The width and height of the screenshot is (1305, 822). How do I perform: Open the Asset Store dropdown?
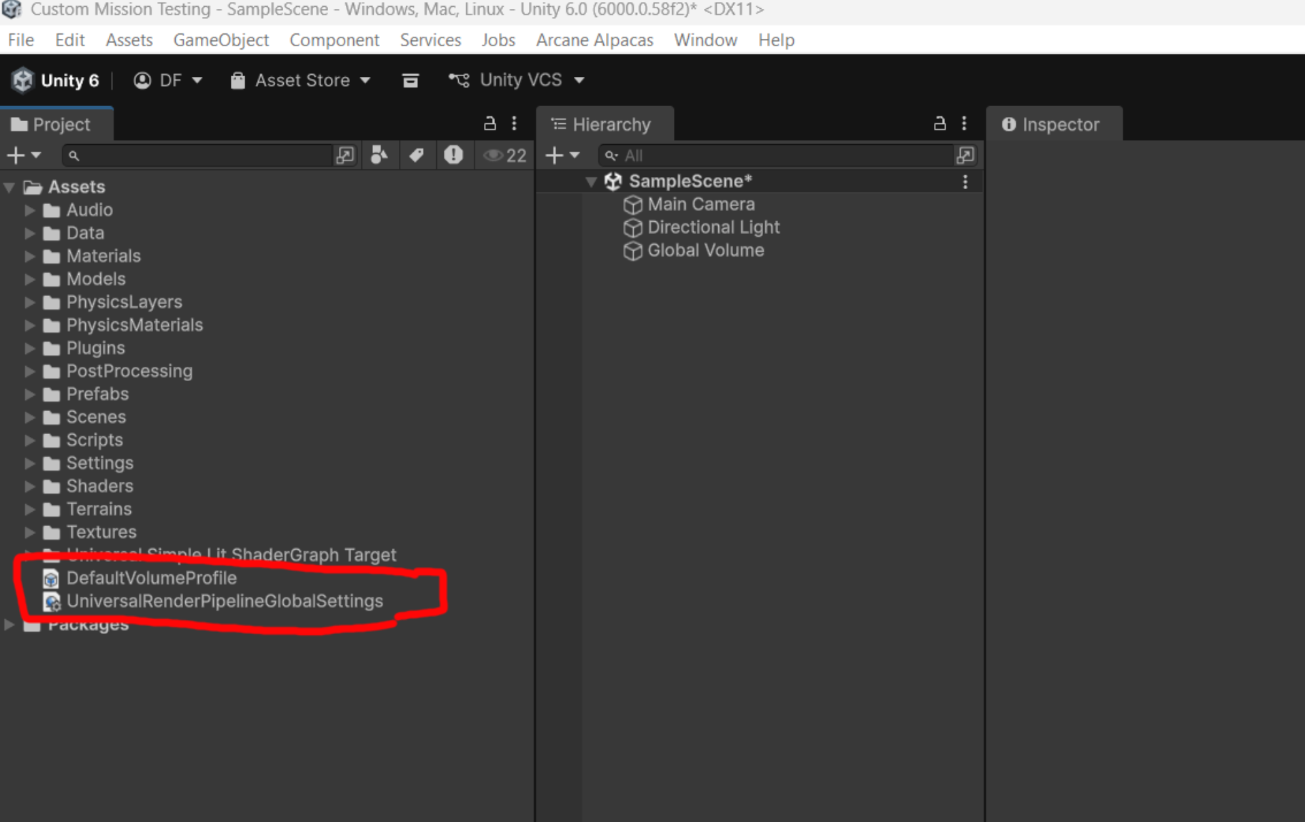pyautogui.click(x=300, y=80)
